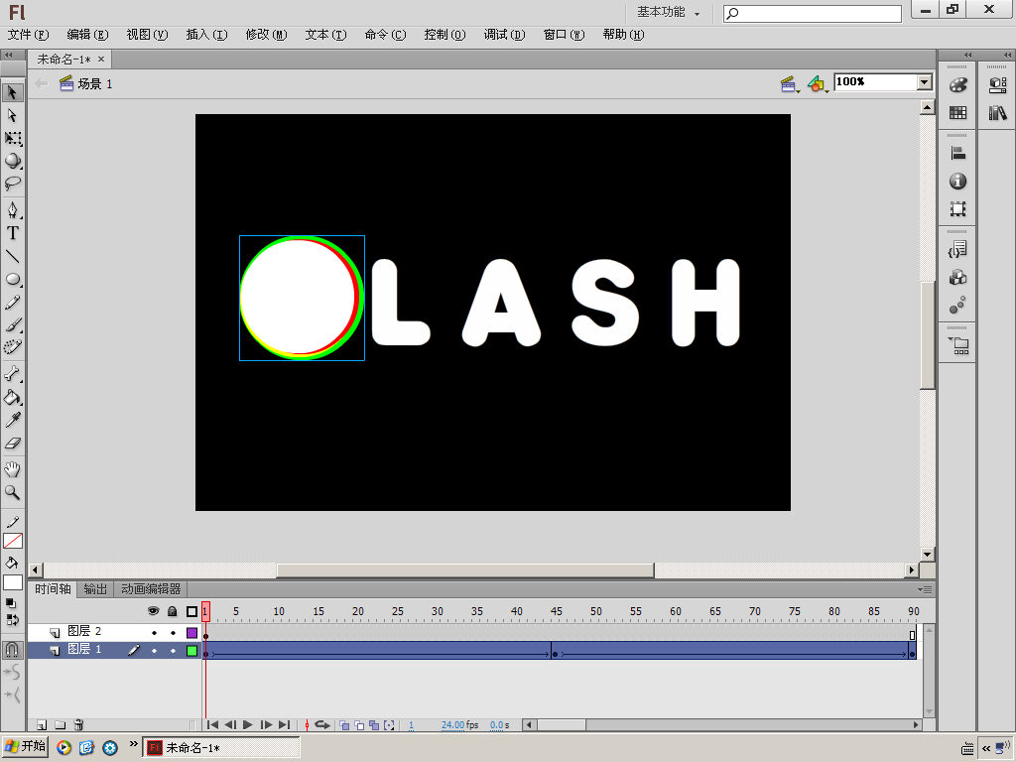This screenshot has height=762, width=1016.
Task: Open the Project panel icon
Action: 957,346
